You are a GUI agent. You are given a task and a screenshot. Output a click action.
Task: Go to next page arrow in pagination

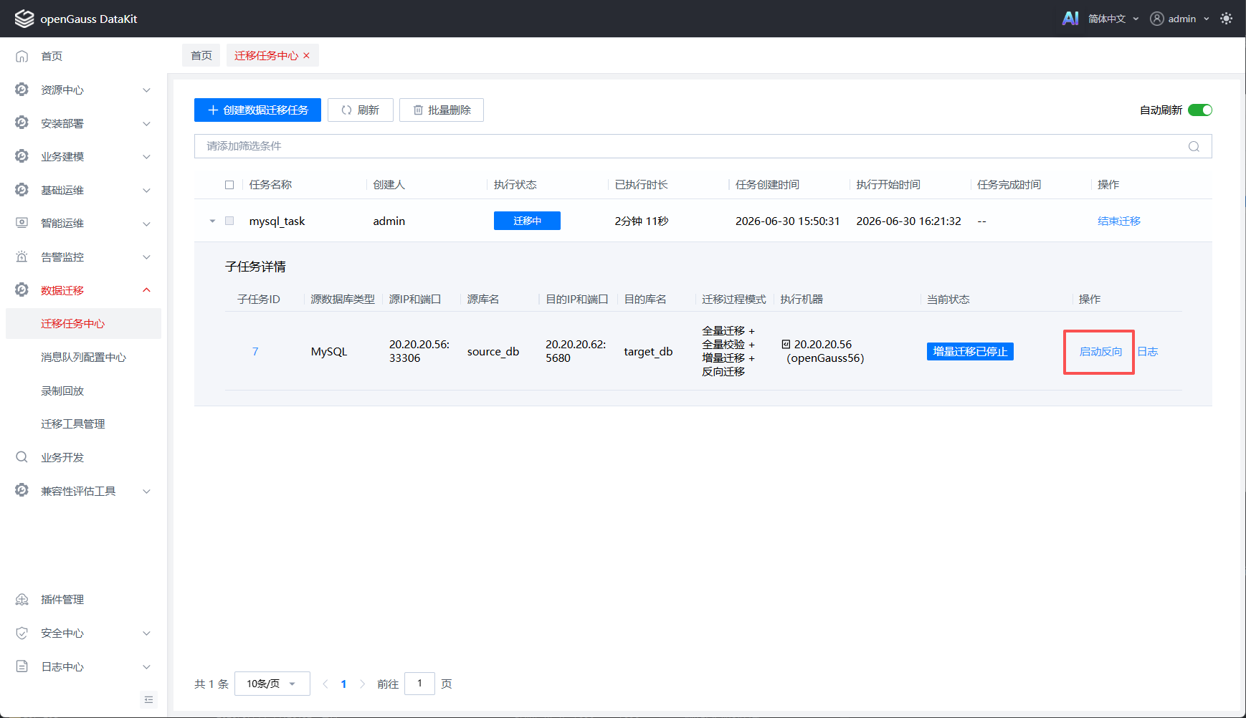[x=362, y=684]
